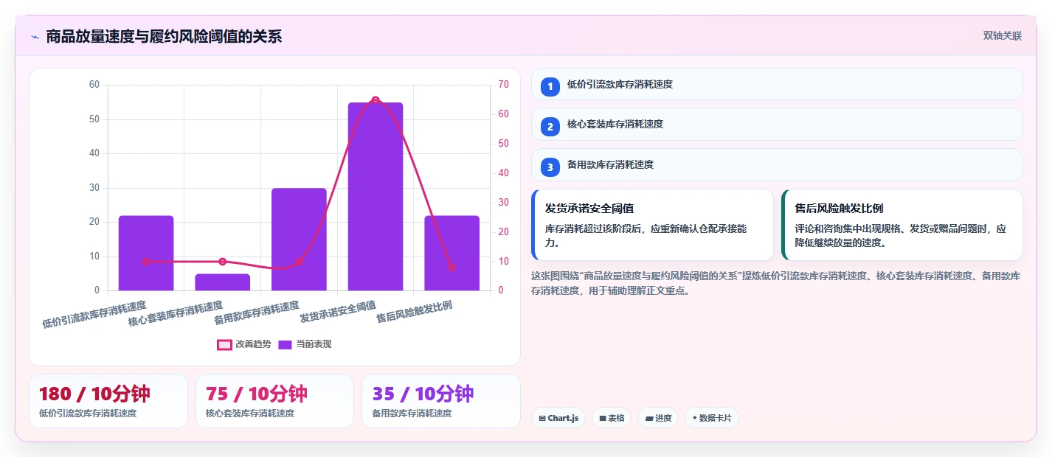Viewport: 1052px width, 457px height.
Task: Click the 双轴关联 label in the header
Action: click(x=1003, y=35)
